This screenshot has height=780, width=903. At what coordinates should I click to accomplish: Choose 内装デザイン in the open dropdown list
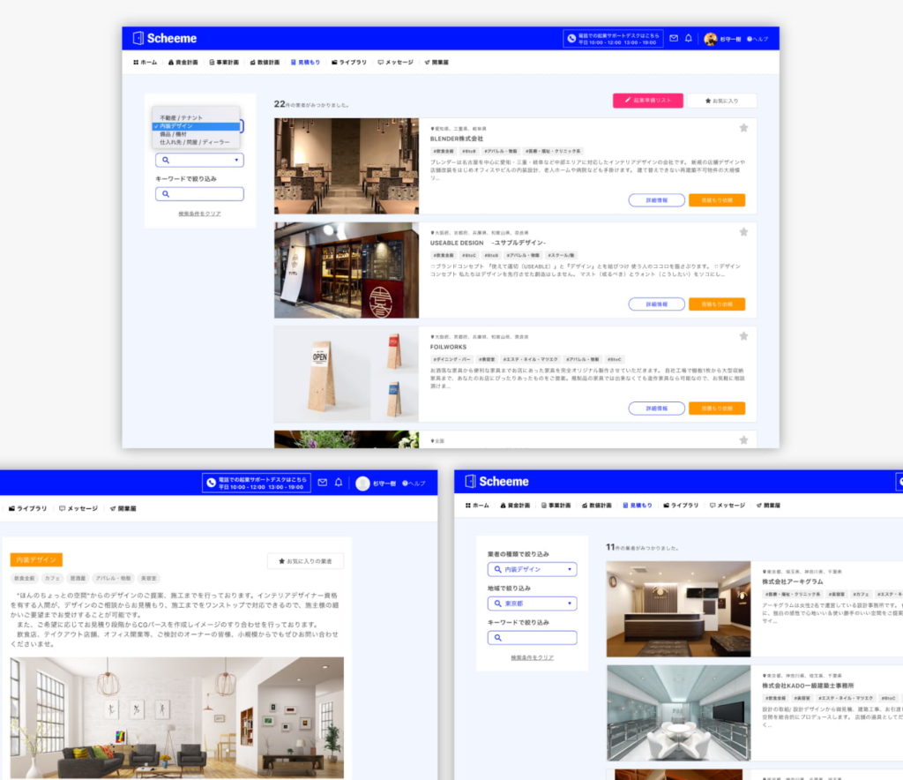click(196, 126)
